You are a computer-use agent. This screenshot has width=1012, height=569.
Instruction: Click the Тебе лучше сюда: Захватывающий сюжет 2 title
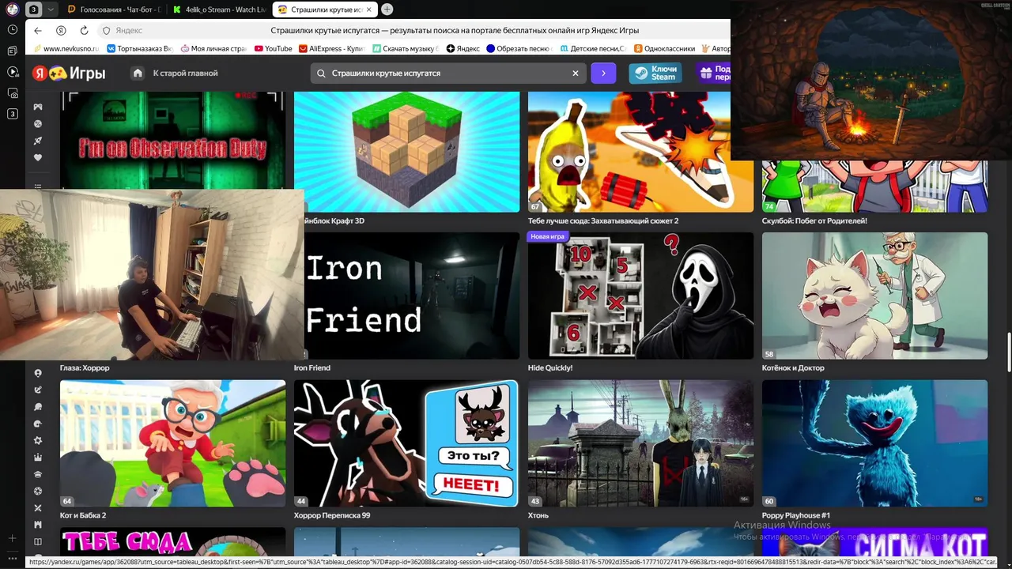(x=603, y=220)
